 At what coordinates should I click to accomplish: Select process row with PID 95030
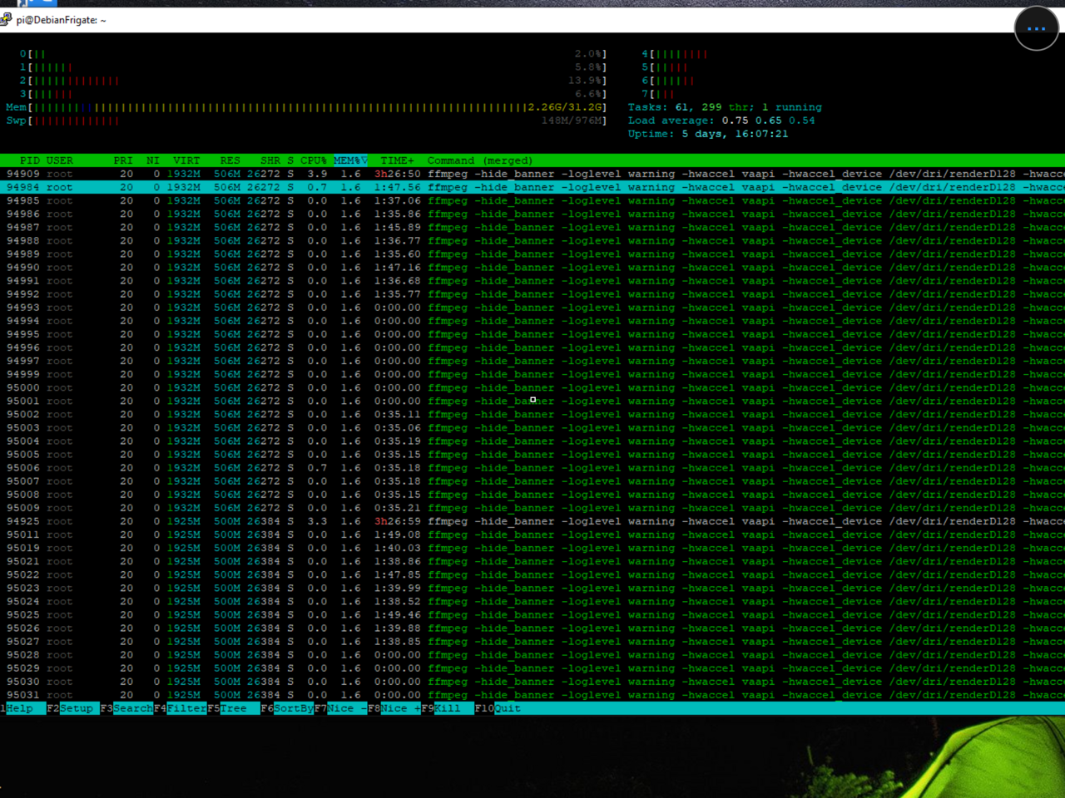click(x=532, y=682)
